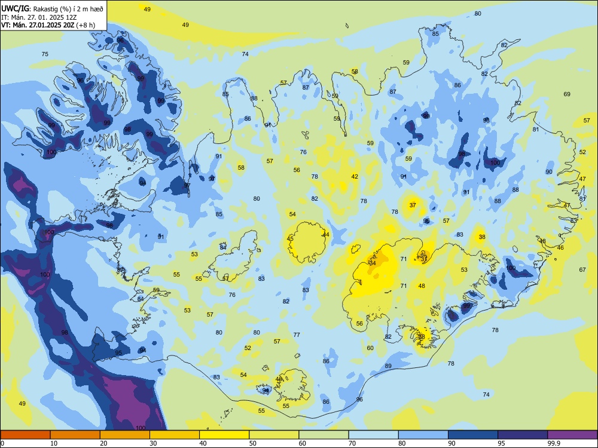Click the value 34 on the orange glacier area
The height and width of the screenshot is (448, 598).
[373, 263]
